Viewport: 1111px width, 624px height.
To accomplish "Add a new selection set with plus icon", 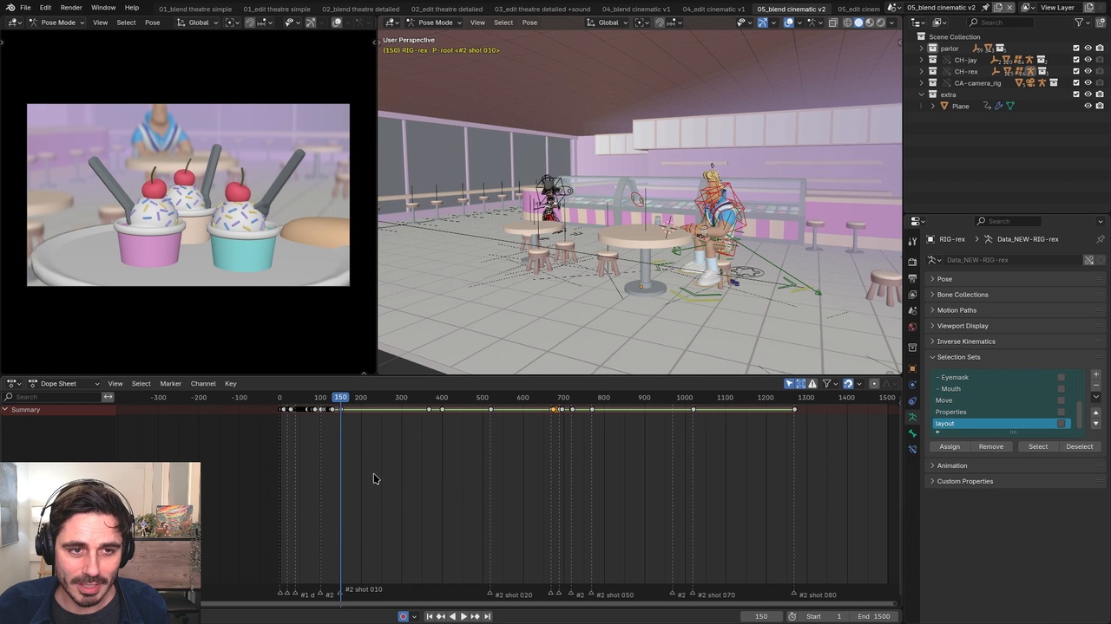I will coord(1095,374).
